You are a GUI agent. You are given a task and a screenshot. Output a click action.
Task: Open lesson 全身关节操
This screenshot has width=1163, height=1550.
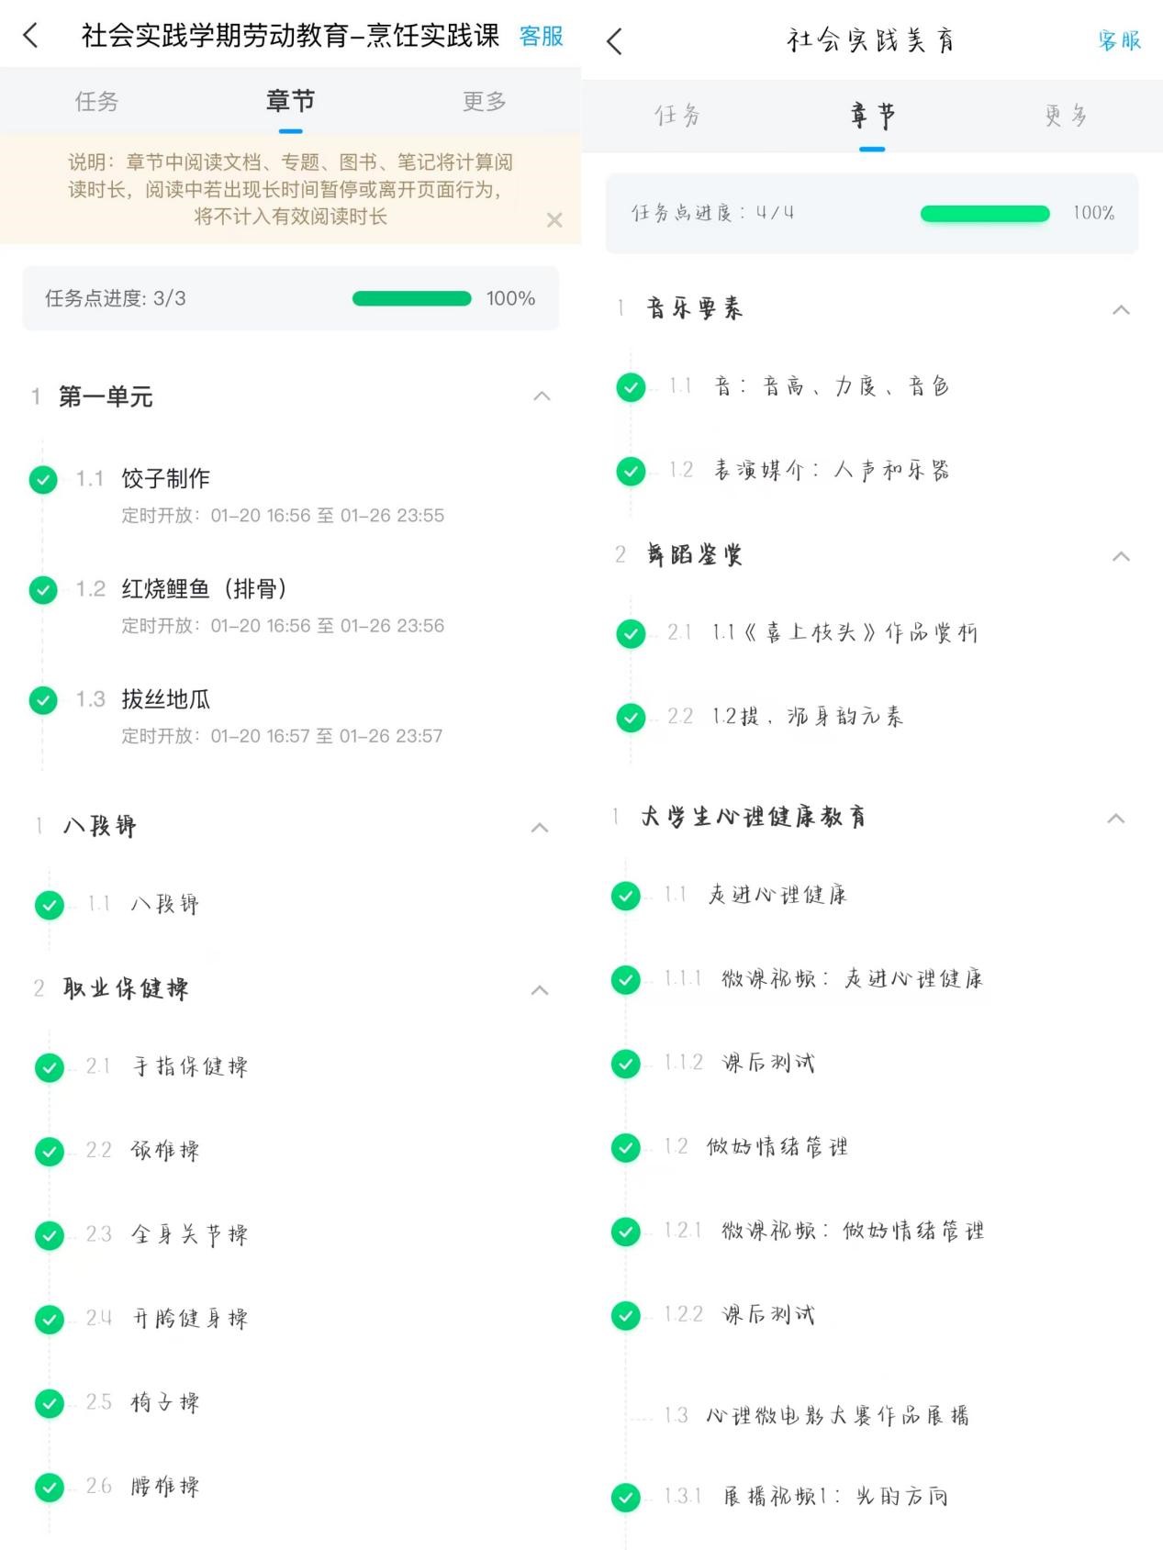190,1235
